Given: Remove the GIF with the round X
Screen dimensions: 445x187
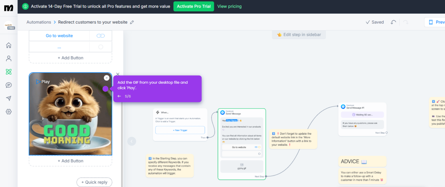Looking at the screenshot, I should (106, 78).
